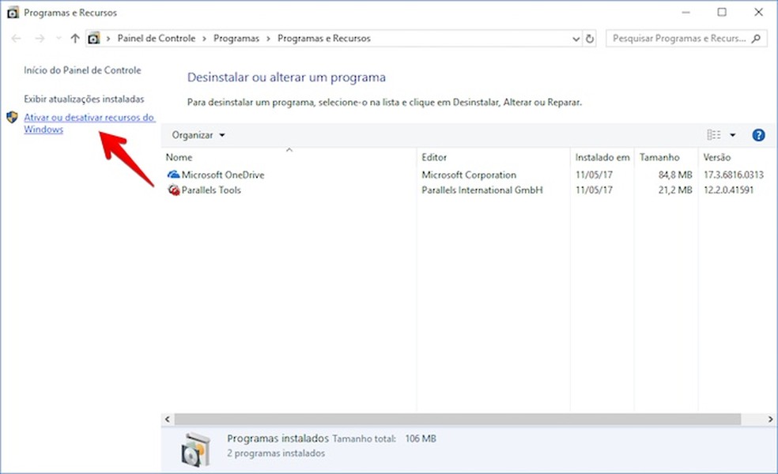Screen dimensions: 778x474
Task: Open the Help question mark icon
Action: click(x=758, y=134)
